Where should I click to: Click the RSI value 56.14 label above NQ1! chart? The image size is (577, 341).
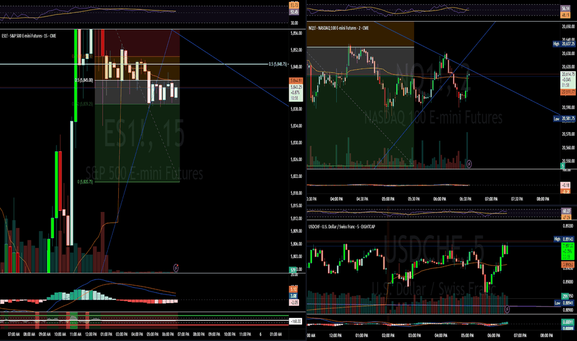565,8
